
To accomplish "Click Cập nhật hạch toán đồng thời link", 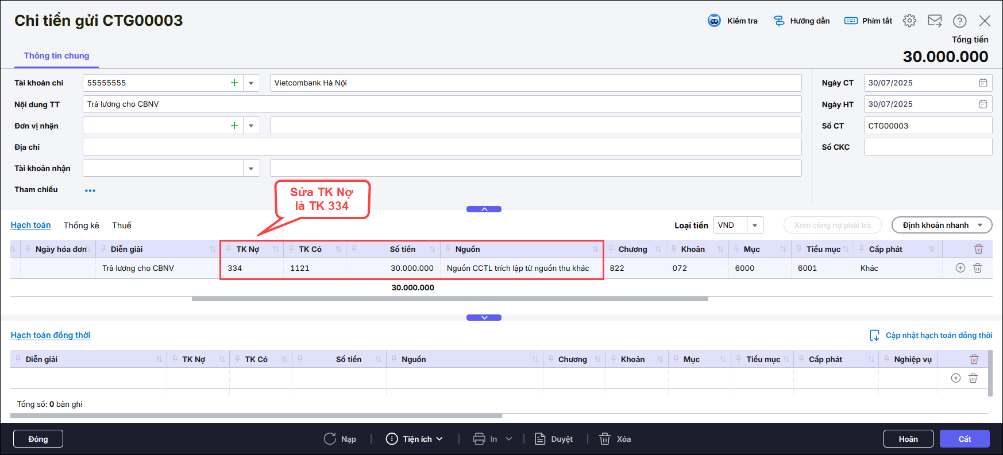I will 938,336.
